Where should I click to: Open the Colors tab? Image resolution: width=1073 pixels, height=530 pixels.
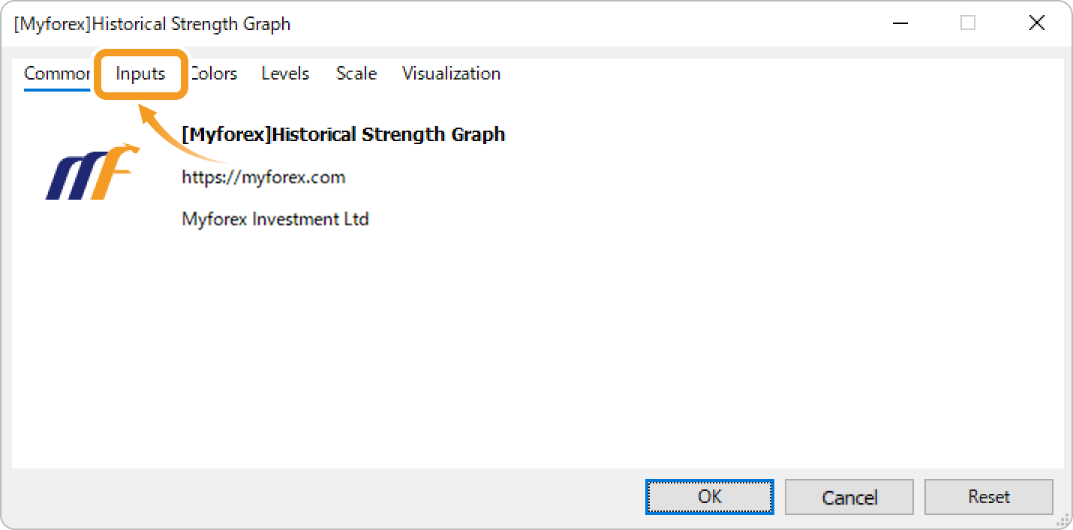click(215, 73)
